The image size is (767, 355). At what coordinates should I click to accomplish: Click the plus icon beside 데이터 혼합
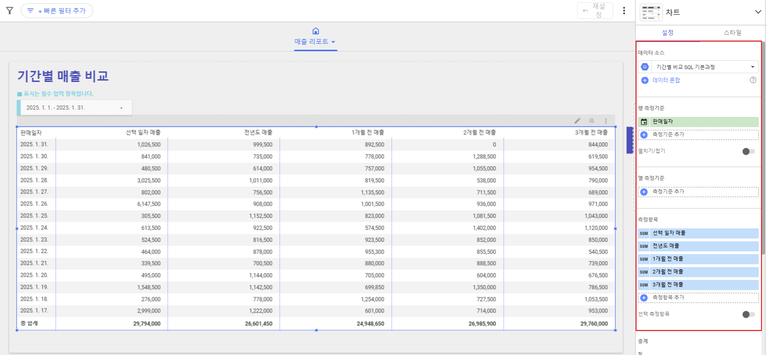(645, 80)
